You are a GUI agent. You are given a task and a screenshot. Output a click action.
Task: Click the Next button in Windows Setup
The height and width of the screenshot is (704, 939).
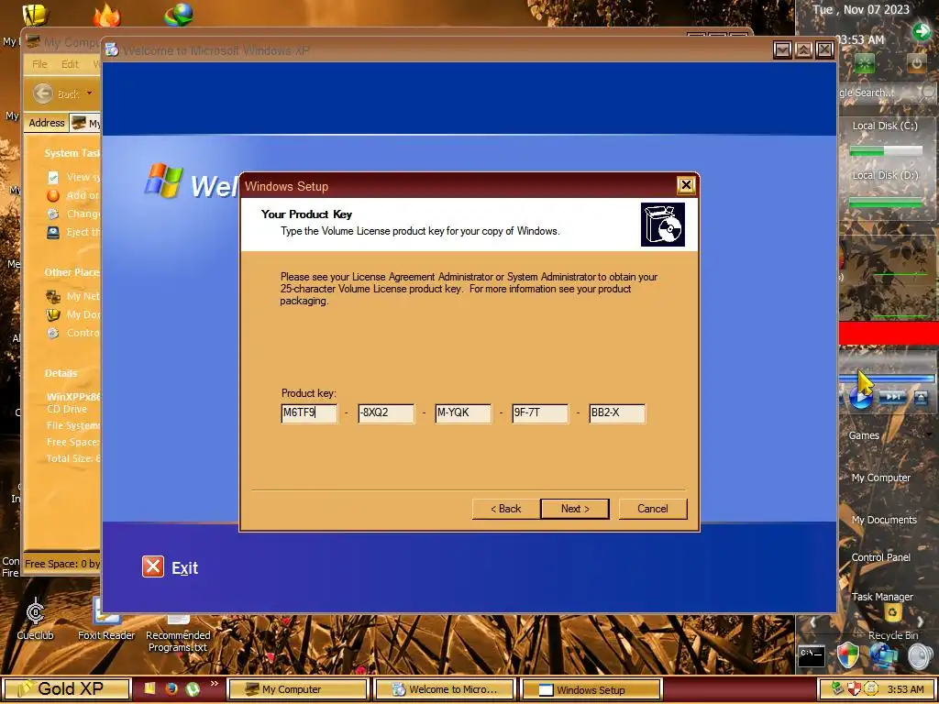574,509
